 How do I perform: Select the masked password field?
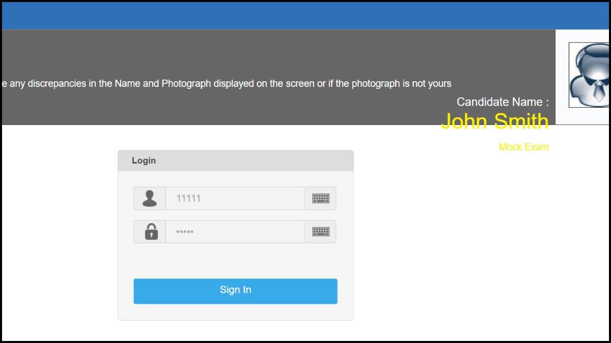[x=234, y=231]
